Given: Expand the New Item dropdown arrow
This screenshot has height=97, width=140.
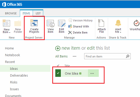Looking at the screenshot, I should [10, 33].
